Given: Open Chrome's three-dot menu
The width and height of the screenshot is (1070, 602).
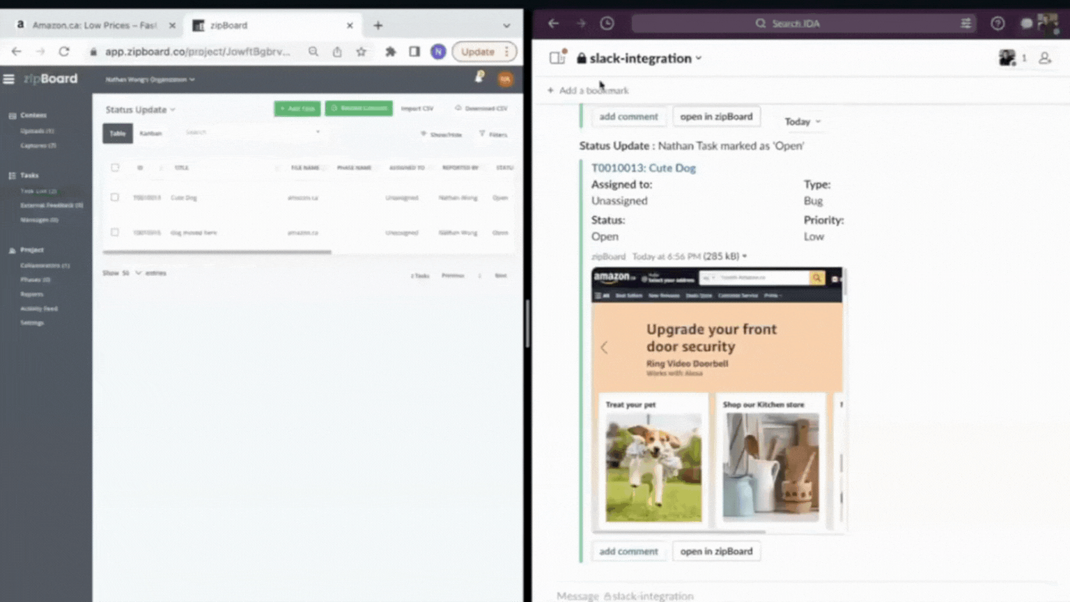Looking at the screenshot, I should point(506,52).
